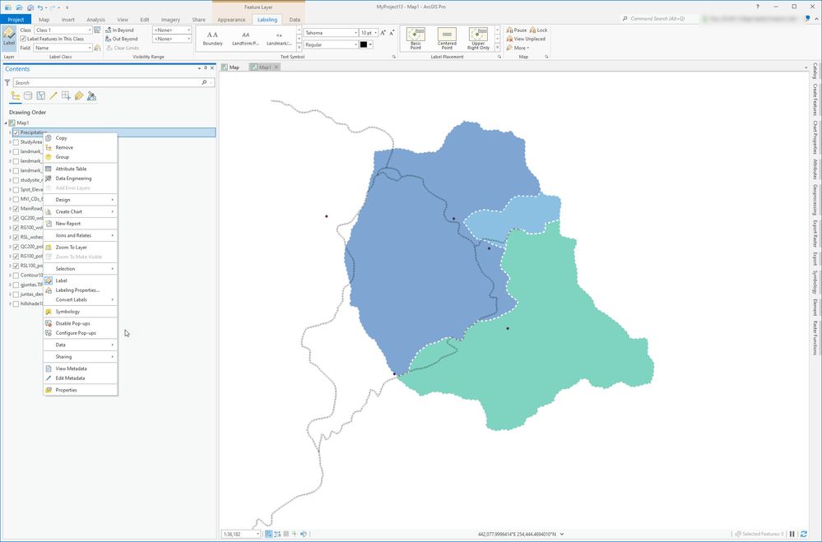Click the Out Beyond visibility icon
The image size is (822, 542).
(109, 39)
